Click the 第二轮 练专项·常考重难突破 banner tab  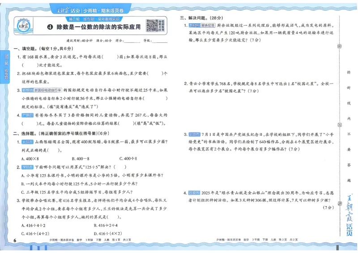[x=94, y=19]
